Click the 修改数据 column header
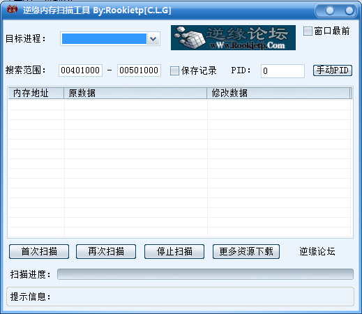Screen dimensions: 362x314 point(278,93)
